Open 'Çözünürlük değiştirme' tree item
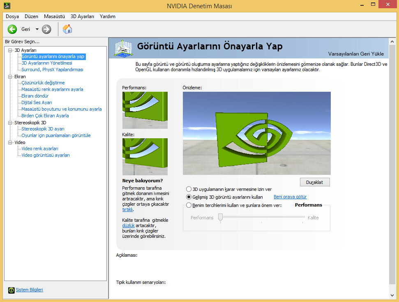The width and height of the screenshot is (399, 302). tap(43, 83)
